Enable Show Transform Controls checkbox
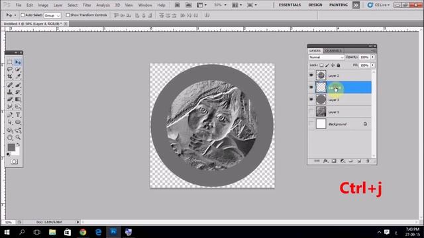This screenshot has width=424, height=238. click(68, 15)
